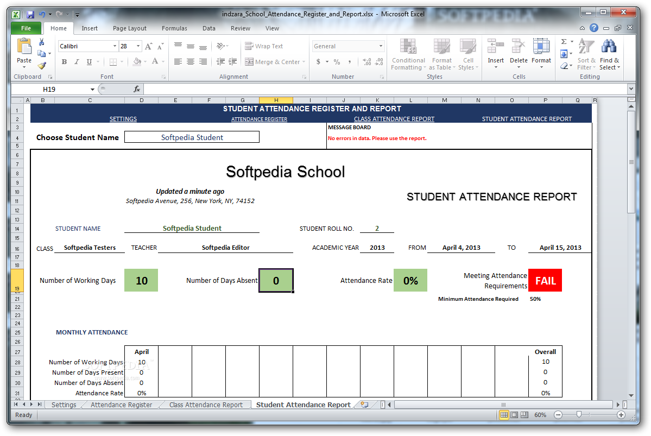Follow the SETTINGS link in header
651x436 pixels.
(x=123, y=119)
